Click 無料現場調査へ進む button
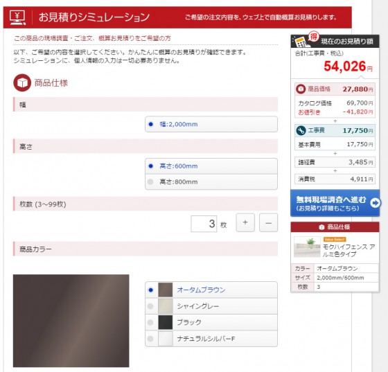The image size is (388, 372). (335, 203)
